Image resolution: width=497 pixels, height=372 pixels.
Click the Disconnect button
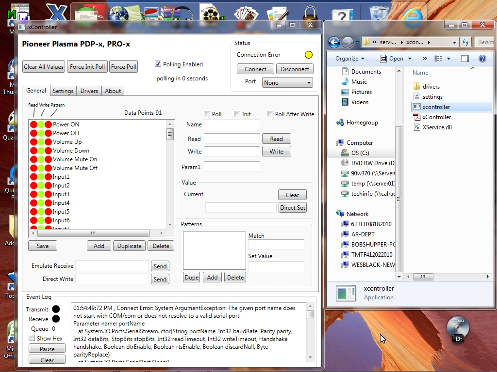point(295,69)
